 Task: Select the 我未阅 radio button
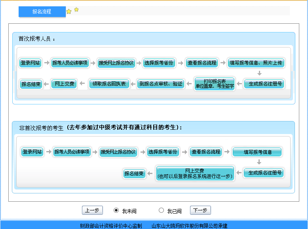pos(116,210)
